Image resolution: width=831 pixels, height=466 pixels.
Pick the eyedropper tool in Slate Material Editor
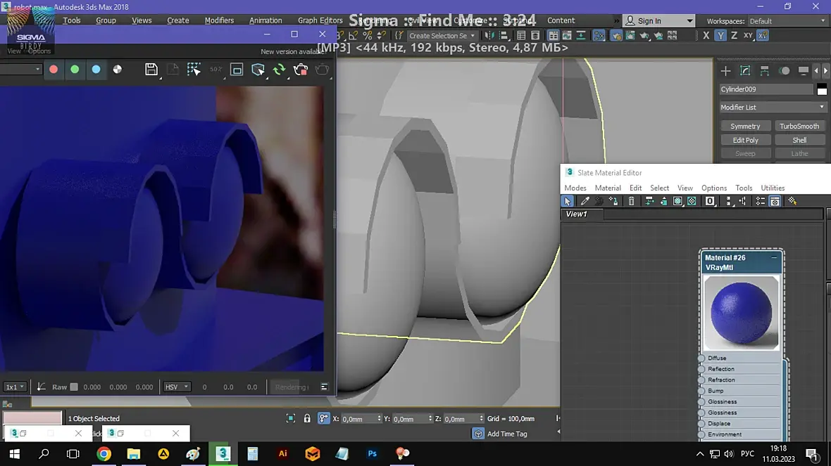coord(585,201)
